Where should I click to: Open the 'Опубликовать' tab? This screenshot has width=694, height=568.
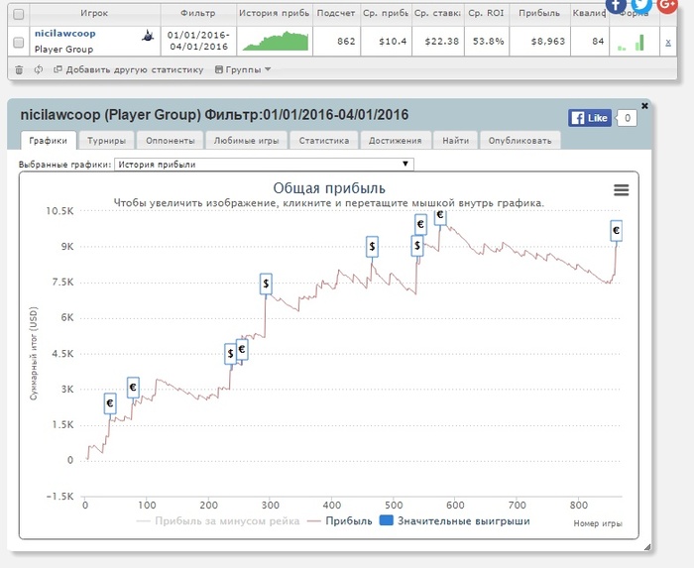pos(520,141)
